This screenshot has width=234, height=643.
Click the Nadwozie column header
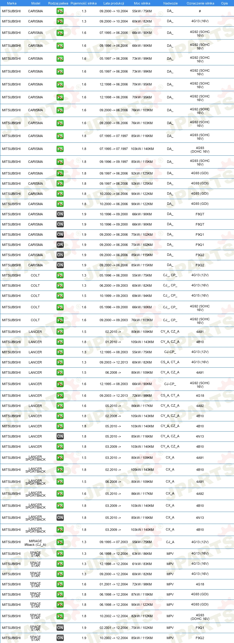(171, 3)
